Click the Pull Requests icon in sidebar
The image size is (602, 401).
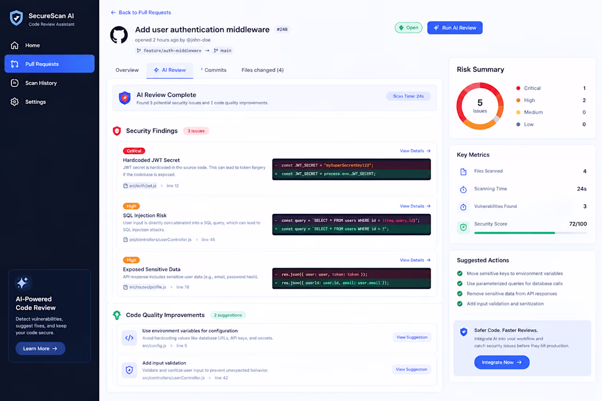(x=15, y=64)
